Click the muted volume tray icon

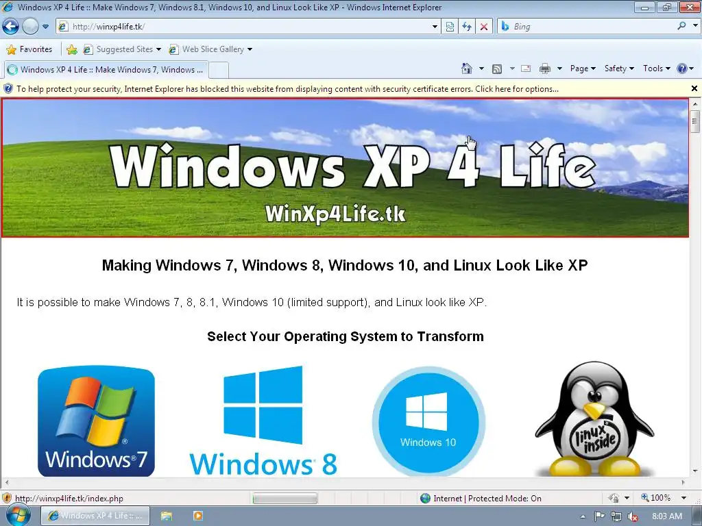(x=633, y=516)
